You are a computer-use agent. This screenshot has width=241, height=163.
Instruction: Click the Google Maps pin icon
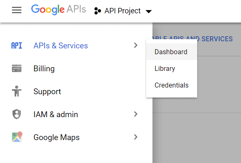pyautogui.click(x=17, y=137)
